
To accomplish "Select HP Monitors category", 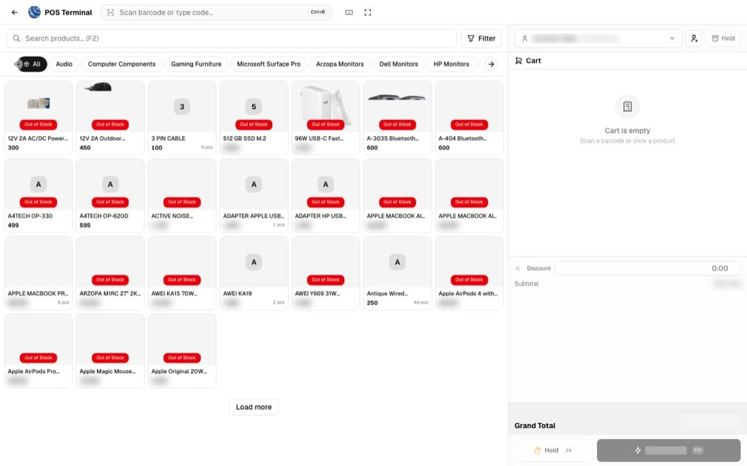I will [451, 64].
